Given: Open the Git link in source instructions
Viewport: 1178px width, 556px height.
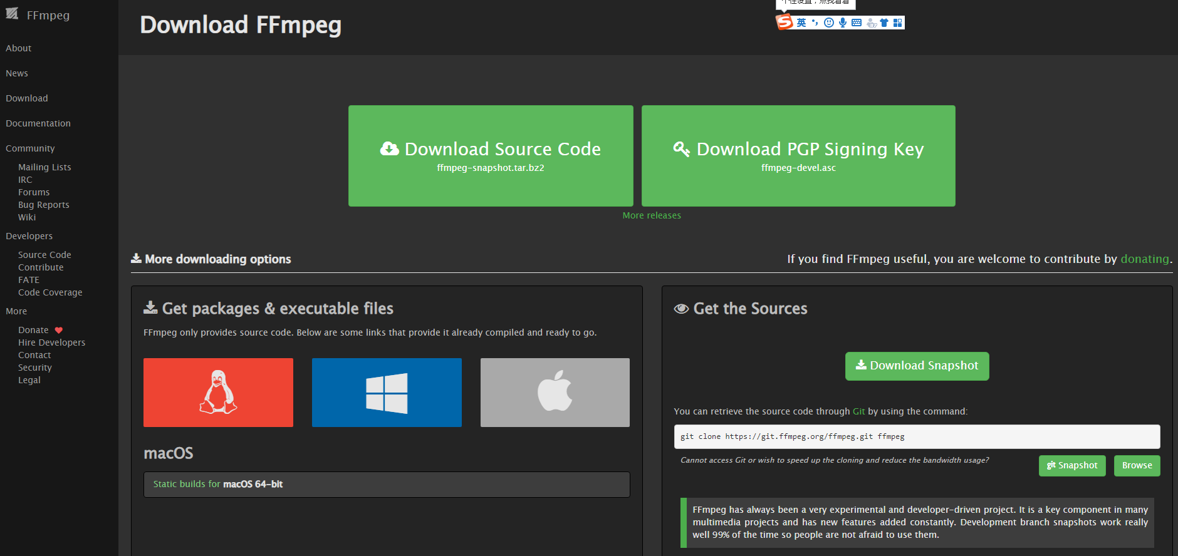Looking at the screenshot, I should 859,411.
